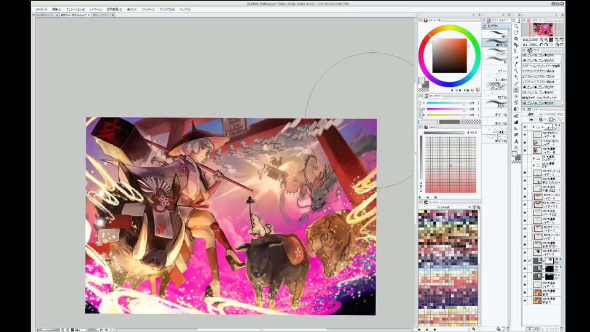Select the highlighted last entry in the History list

[541, 103]
